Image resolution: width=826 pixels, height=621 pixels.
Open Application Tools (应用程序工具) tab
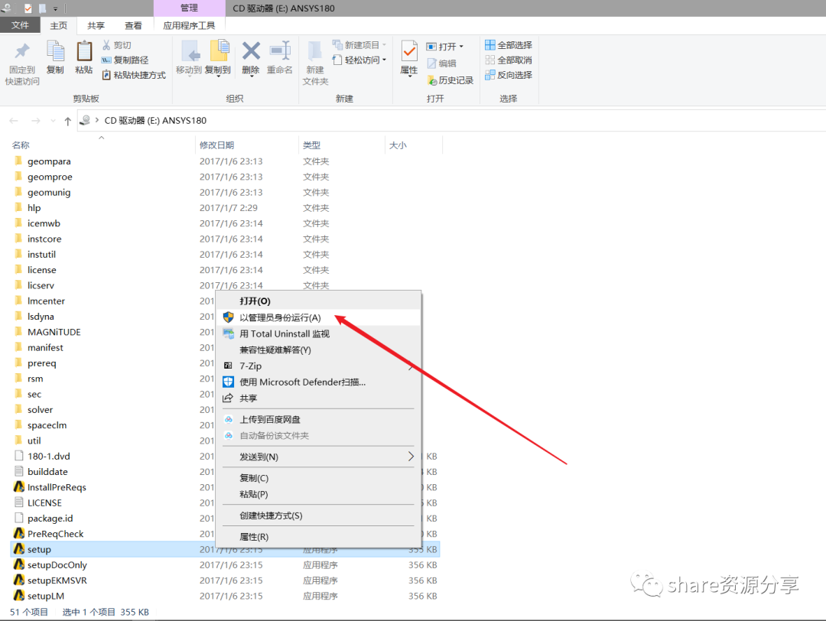pyautogui.click(x=189, y=25)
